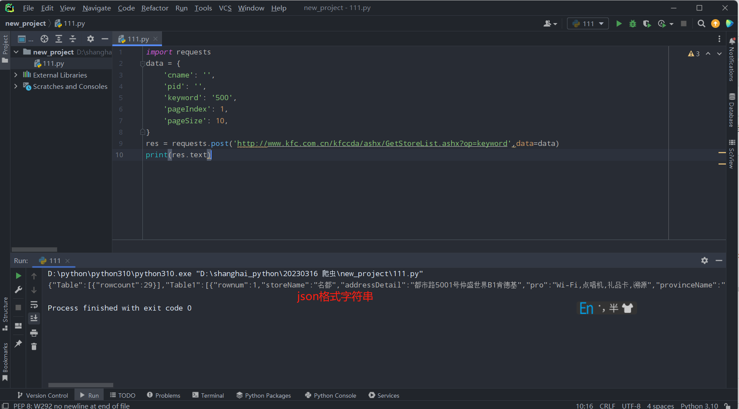Open Python Packages tool window
This screenshot has width=739, height=409.
[263, 395]
